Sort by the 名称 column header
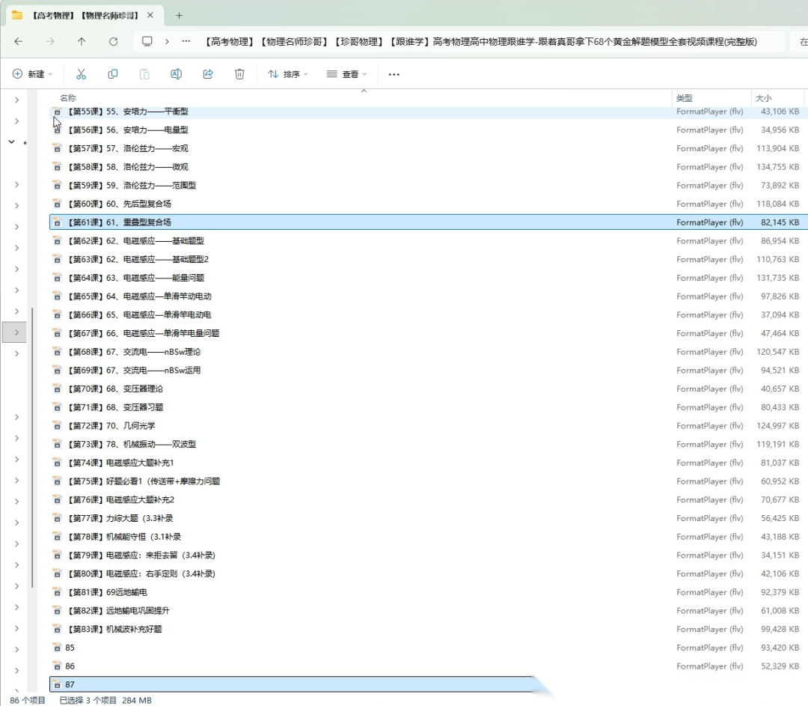The height and width of the screenshot is (706, 808). pyautogui.click(x=68, y=98)
